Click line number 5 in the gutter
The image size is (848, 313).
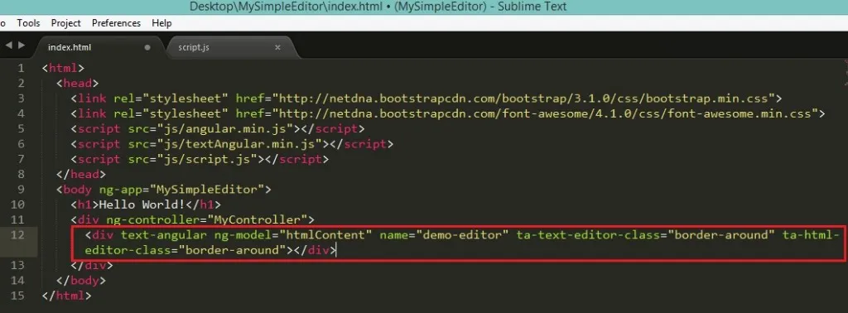point(21,129)
